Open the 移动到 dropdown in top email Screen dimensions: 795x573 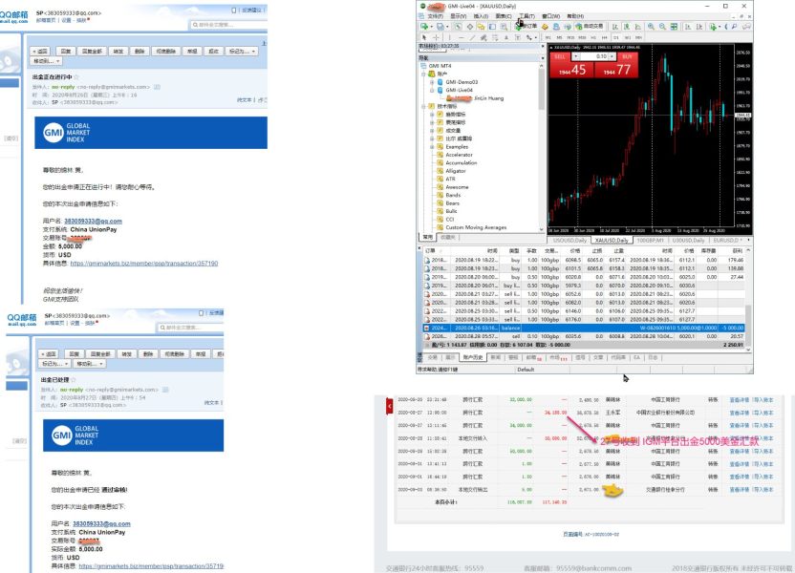coord(46,61)
